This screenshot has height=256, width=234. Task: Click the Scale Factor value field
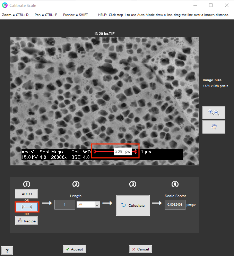pyautogui.click(x=175, y=205)
